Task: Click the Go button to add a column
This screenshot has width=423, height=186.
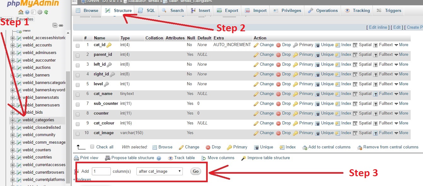Action: pos(195,171)
